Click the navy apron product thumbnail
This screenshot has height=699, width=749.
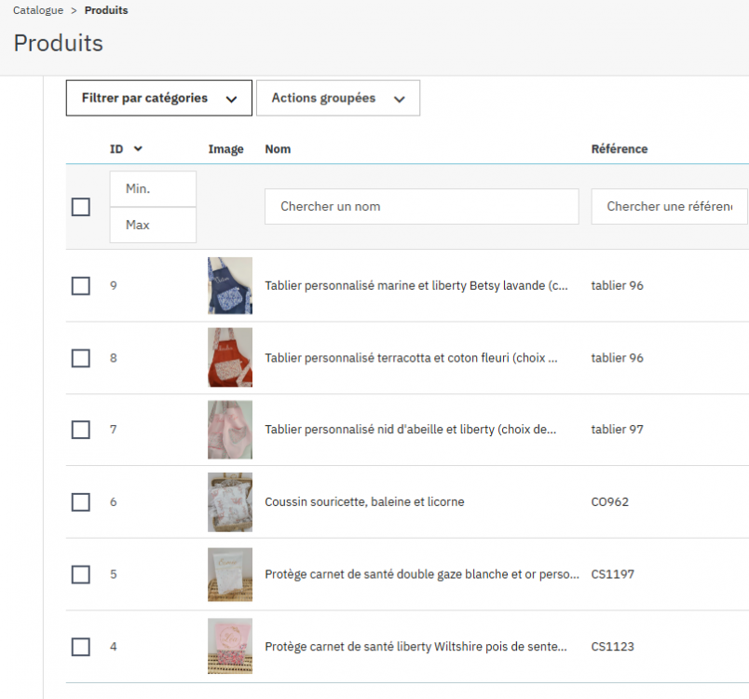(x=229, y=285)
